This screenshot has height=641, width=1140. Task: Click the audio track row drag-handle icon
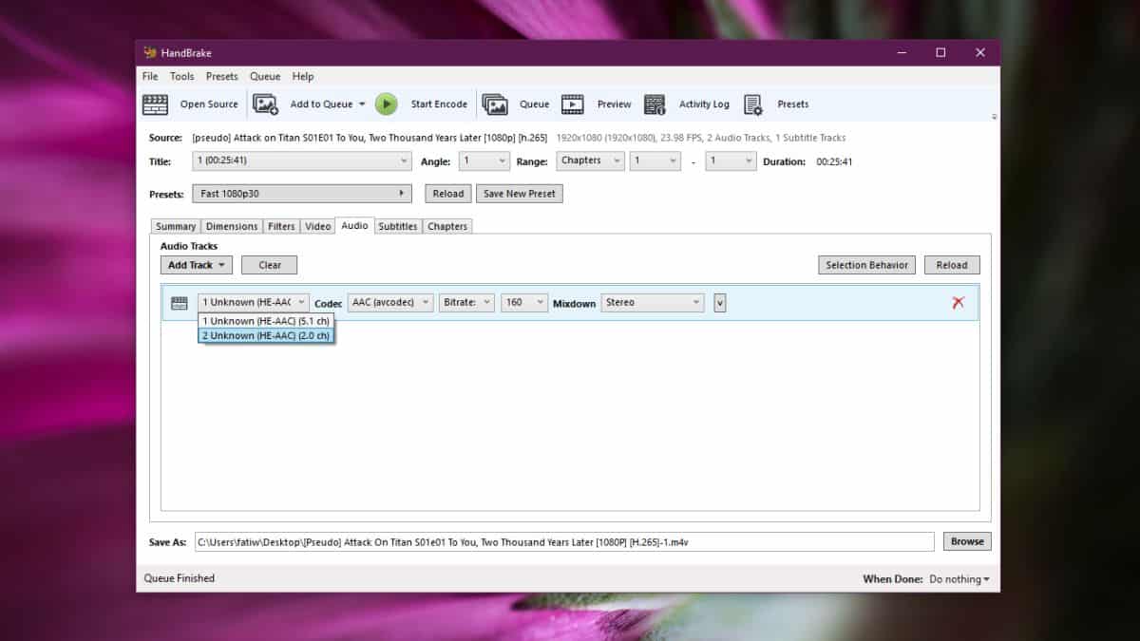180,303
